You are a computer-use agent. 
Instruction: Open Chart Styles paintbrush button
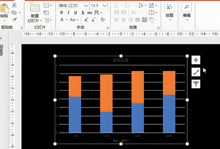coord(196,72)
